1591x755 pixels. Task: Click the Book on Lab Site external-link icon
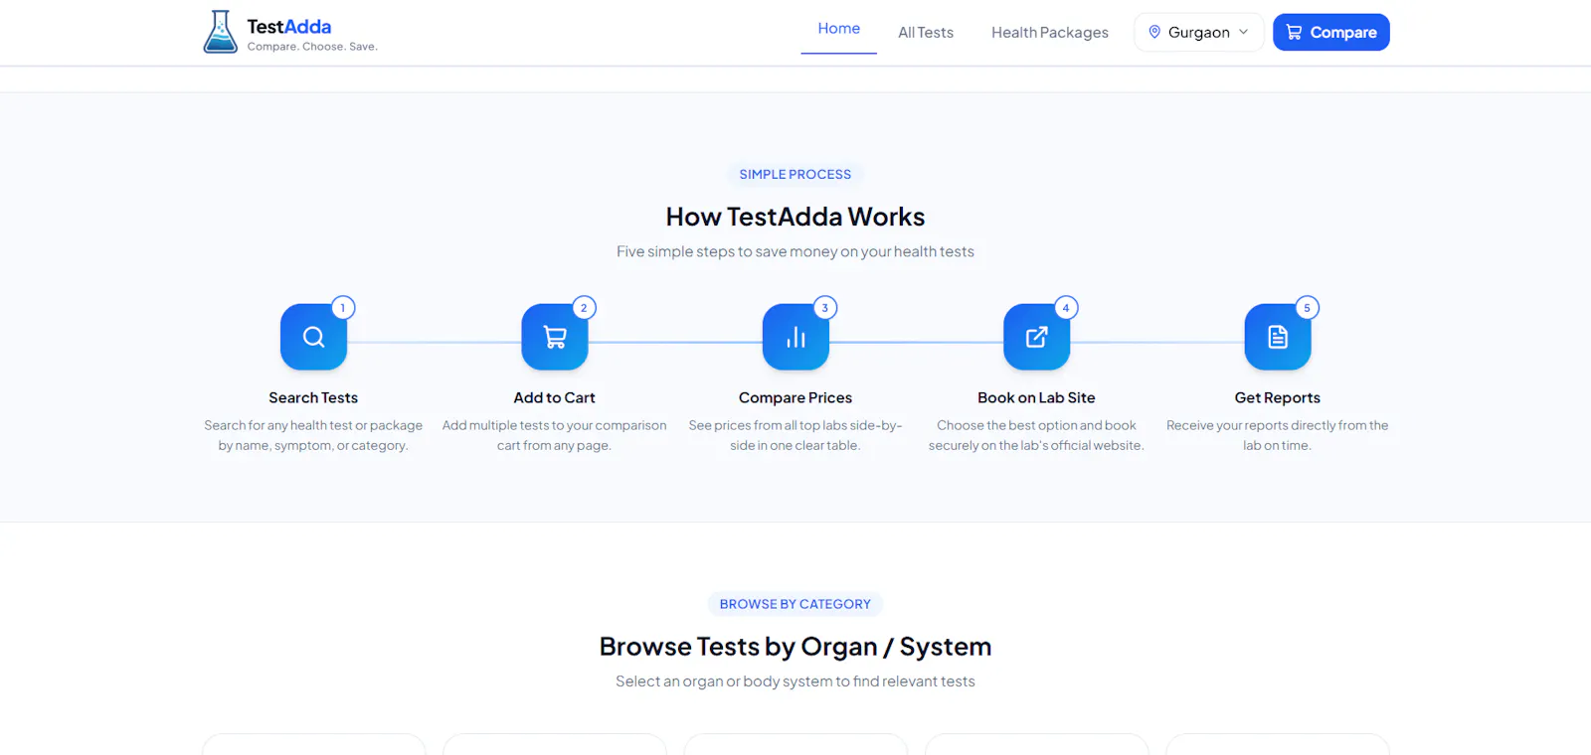[1036, 337]
